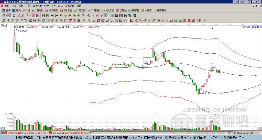Open the 浏览 menu
This screenshot has height=140, width=262.
tap(14, 6)
